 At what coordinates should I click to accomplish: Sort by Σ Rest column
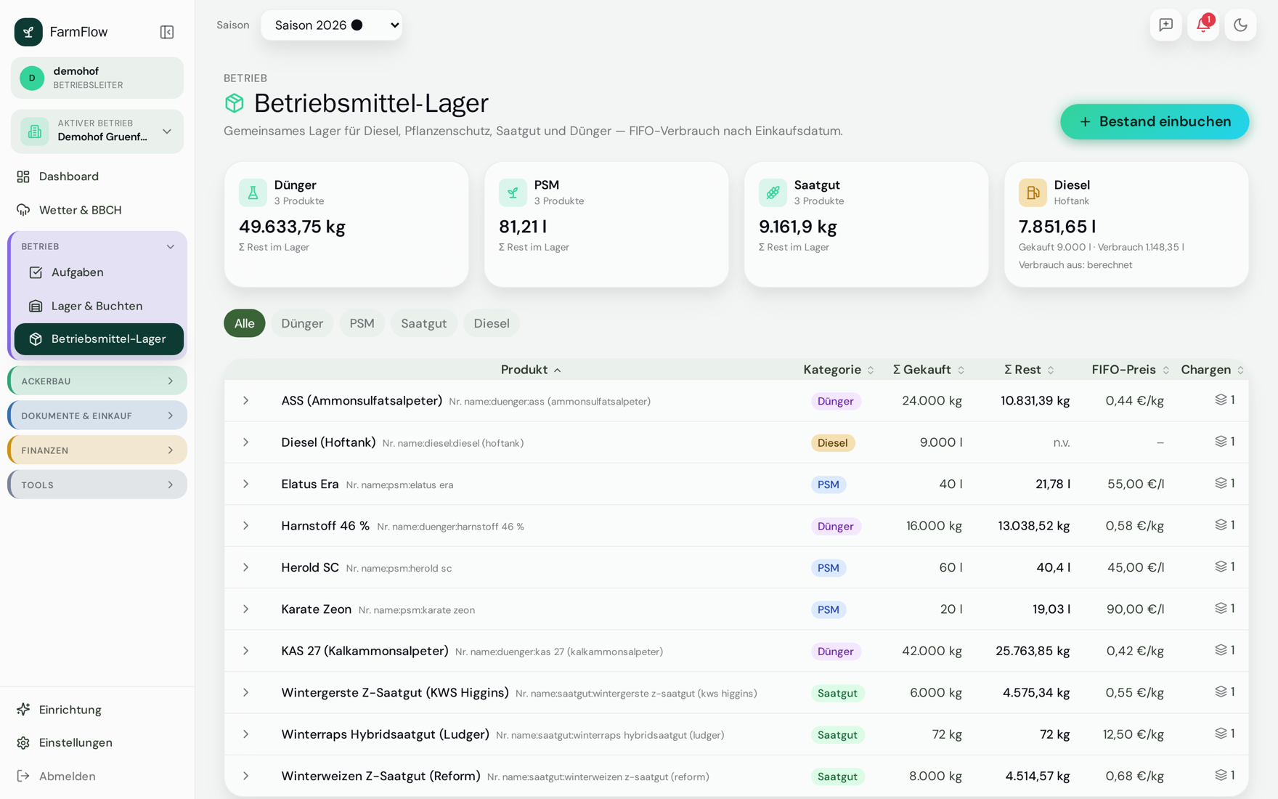click(x=1029, y=370)
